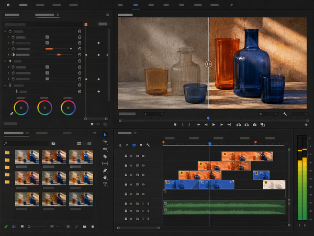The width and height of the screenshot is (314, 236).
Task: Step back one frame
Action: [206, 125]
